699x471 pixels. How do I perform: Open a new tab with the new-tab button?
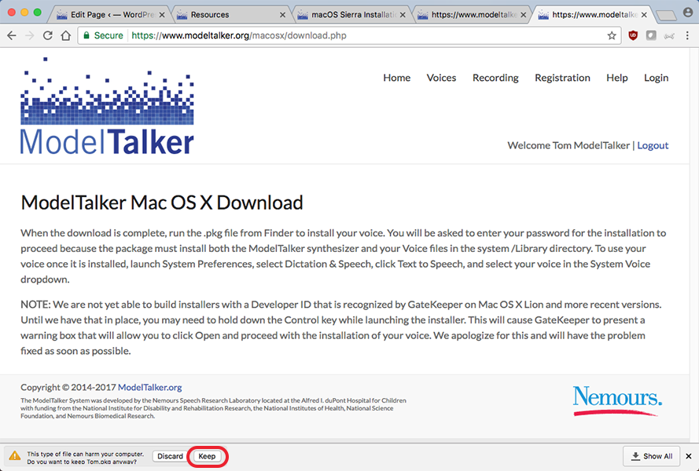(667, 16)
